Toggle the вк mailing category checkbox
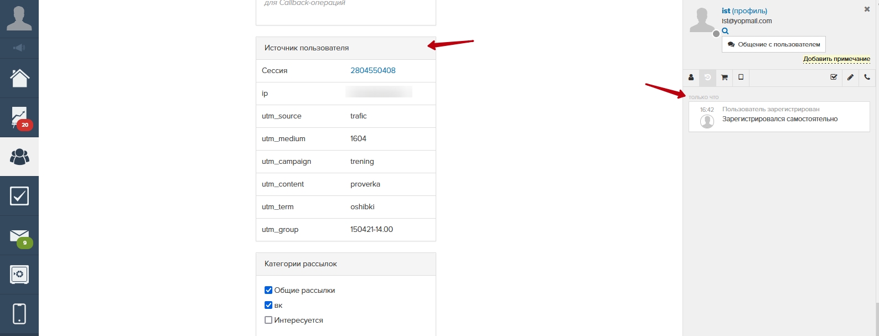This screenshot has width=879, height=336. [x=268, y=305]
